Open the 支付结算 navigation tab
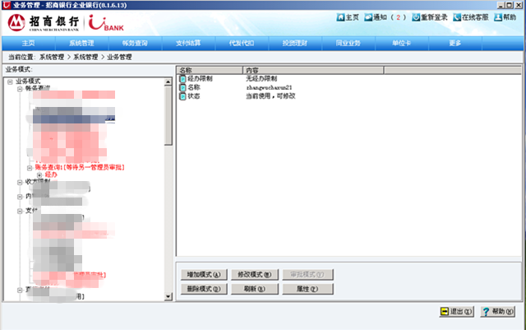 click(x=188, y=44)
